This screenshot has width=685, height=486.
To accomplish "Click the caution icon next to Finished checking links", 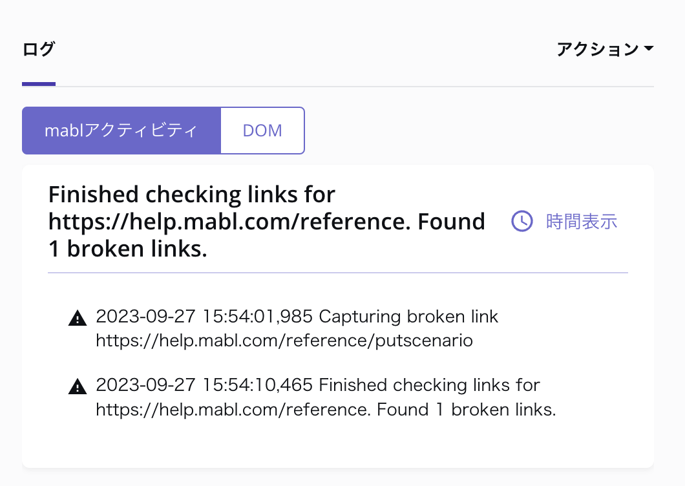I will click(78, 385).
